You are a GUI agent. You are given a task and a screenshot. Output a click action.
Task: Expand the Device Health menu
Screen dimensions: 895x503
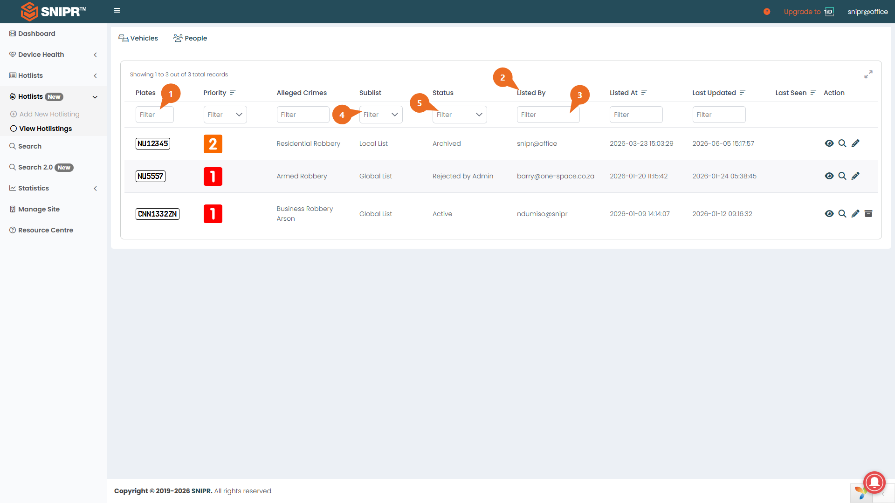pos(53,54)
